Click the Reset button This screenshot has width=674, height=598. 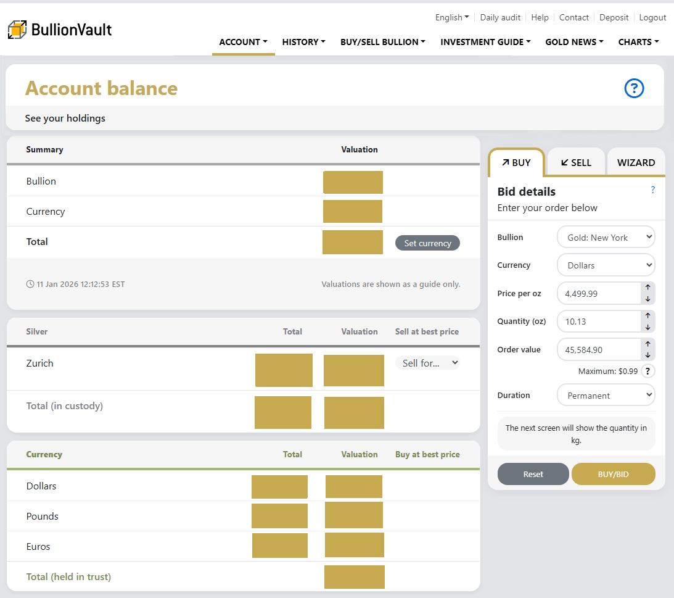pyautogui.click(x=533, y=474)
